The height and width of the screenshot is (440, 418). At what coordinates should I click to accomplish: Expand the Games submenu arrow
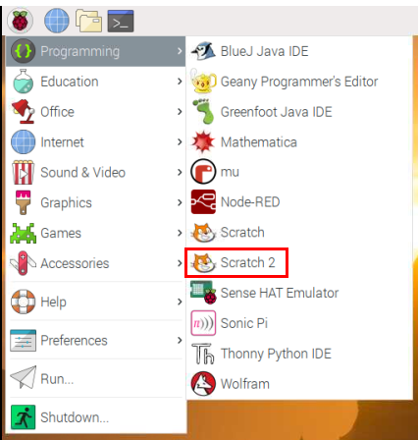180,233
